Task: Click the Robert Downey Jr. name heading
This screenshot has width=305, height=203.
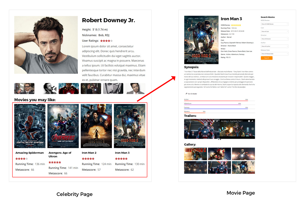Action: click(108, 20)
